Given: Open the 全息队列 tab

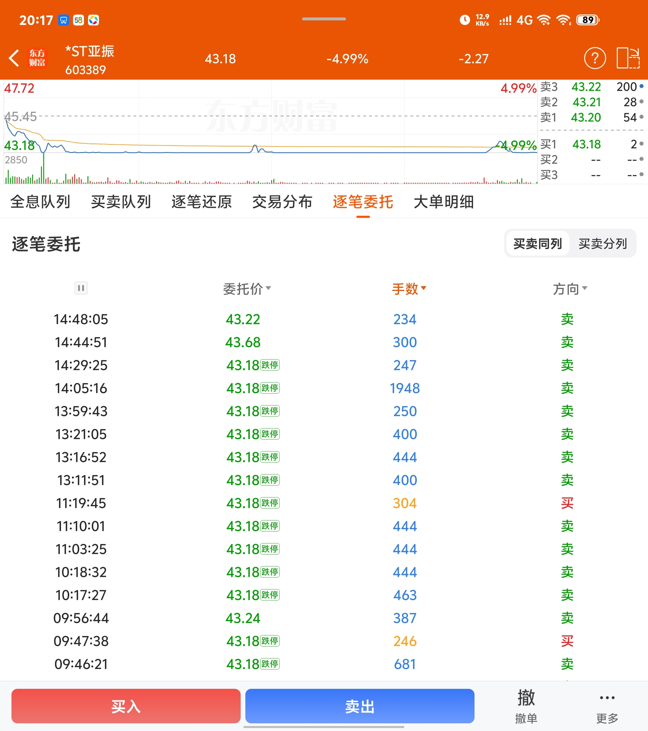Looking at the screenshot, I should (x=40, y=202).
